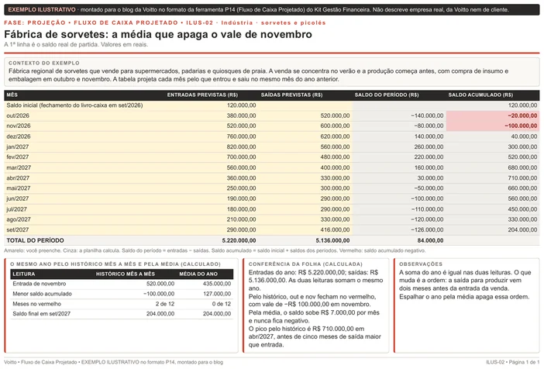Click the 'Menor saldo acumulado' row label
This screenshot has height=369, width=544.
tap(42, 294)
